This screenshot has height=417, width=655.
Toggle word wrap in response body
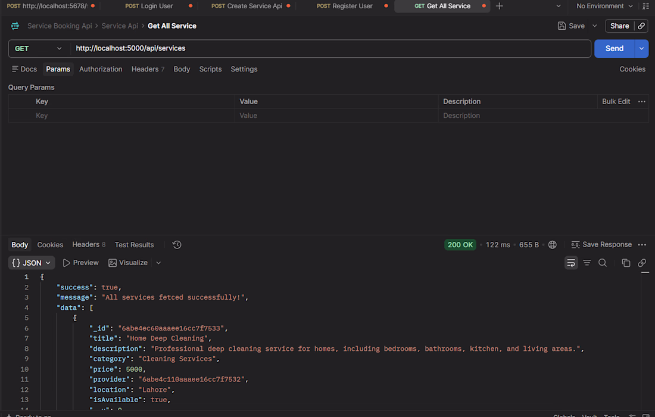pyautogui.click(x=571, y=263)
